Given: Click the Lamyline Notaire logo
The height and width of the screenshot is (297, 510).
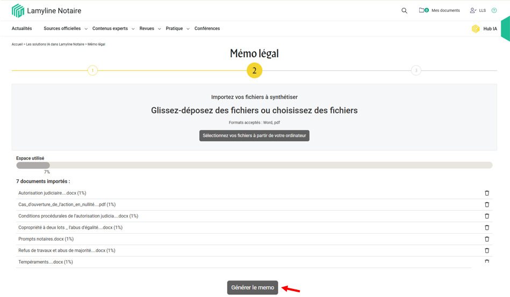Looking at the screenshot, I should click(46, 11).
